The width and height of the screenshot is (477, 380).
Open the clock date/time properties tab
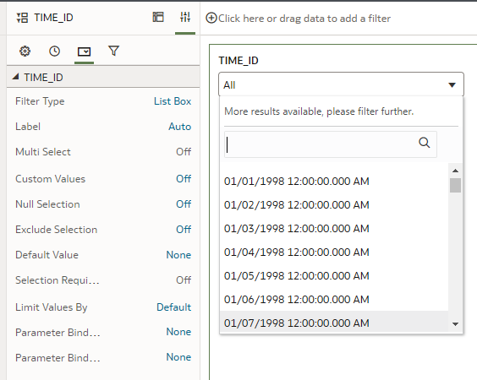coord(54,51)
